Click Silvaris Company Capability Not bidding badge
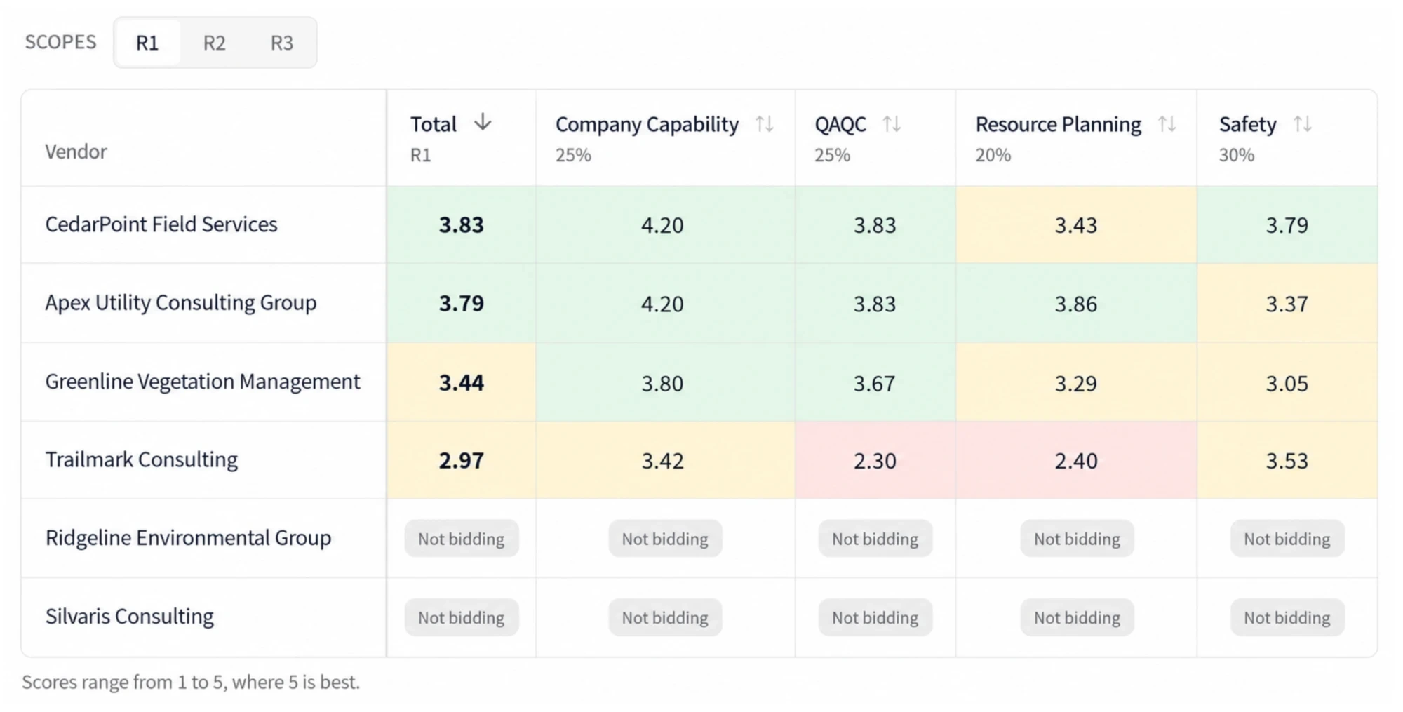Screen dimensions: 1403x712 click(665, 617)
